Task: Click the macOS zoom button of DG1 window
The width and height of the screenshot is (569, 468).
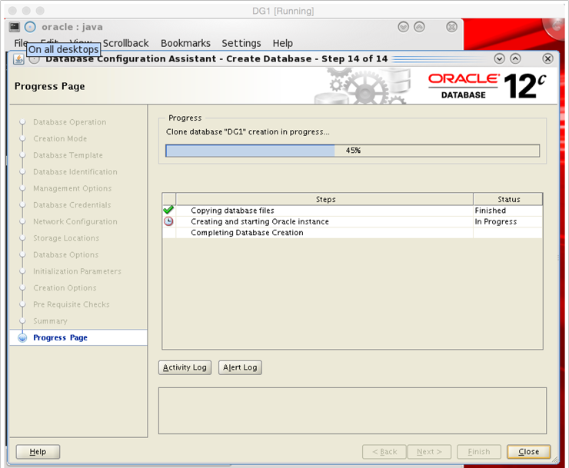Action: 40,11
